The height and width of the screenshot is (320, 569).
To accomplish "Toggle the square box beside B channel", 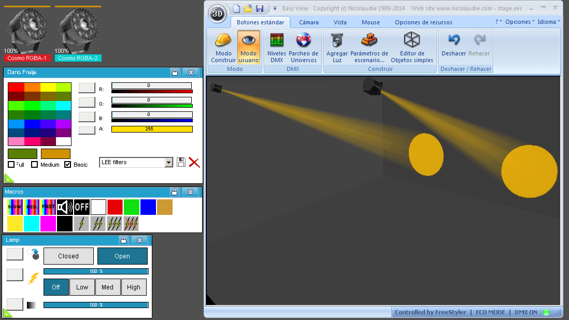I will [x=87, y=117].
